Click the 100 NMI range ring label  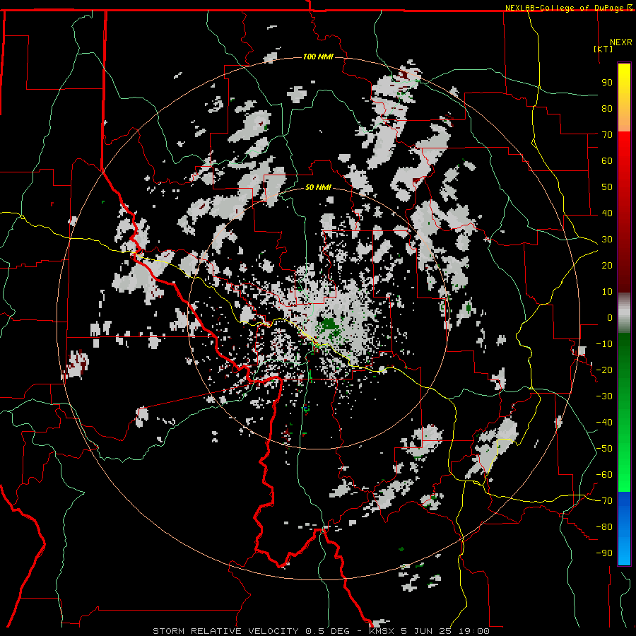(318, 57)
